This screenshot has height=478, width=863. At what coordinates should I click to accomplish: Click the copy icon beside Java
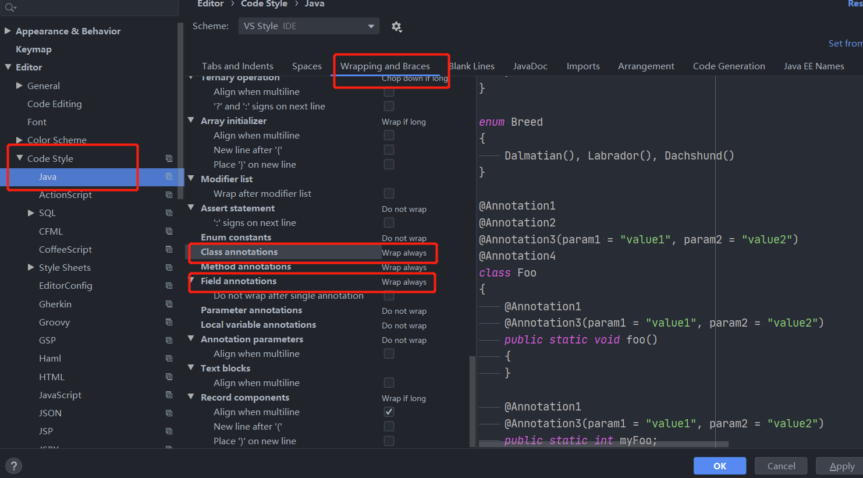point(169,176)
